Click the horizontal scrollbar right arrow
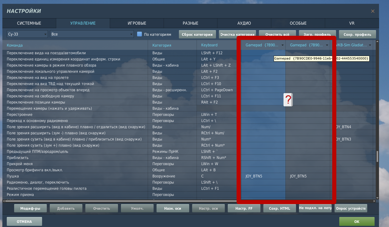This screenshot has height=227, width=389. pyautogui.click(x=374, y=201)
